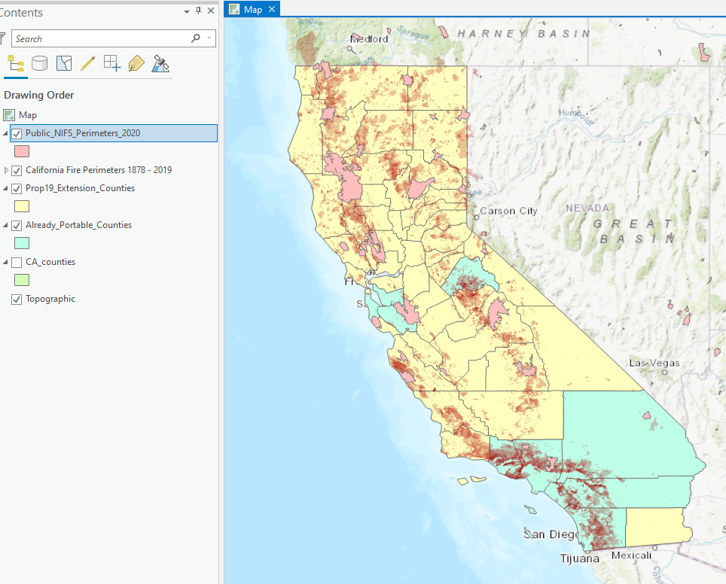The height and width of the screenshot is (584, 726).
Task: Open Contents pane options dropdown arrow
Action: 187,11
